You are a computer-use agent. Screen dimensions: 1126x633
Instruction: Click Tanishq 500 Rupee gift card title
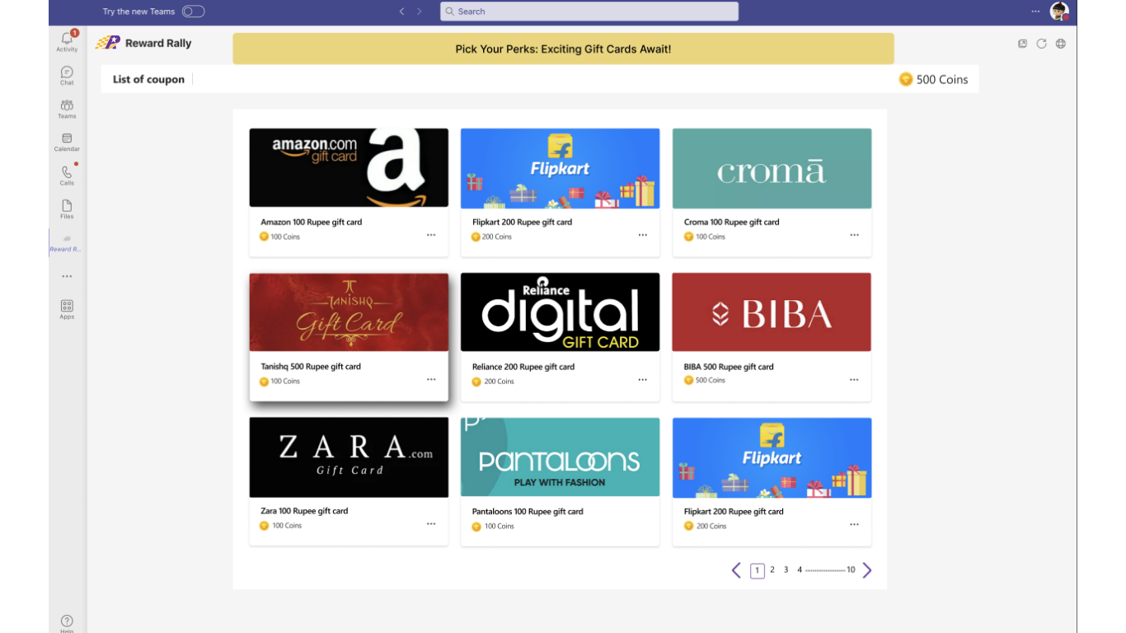tap(311, 367)
